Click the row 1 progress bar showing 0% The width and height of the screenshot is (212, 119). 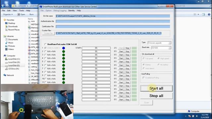[x=96, y=48]
